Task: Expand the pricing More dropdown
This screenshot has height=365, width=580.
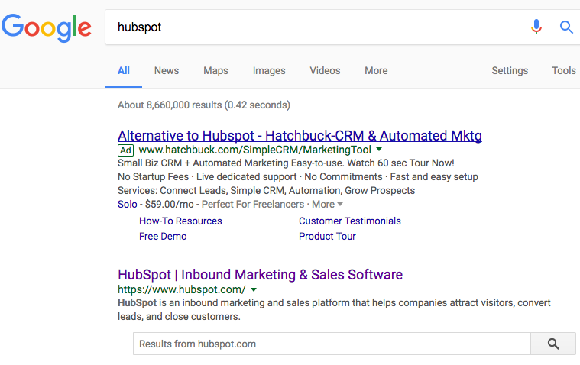Action: tap(327, 204)
